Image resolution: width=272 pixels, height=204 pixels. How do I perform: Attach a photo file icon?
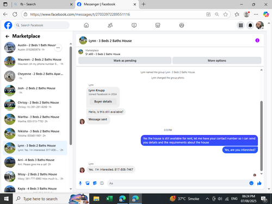(88, 183)
